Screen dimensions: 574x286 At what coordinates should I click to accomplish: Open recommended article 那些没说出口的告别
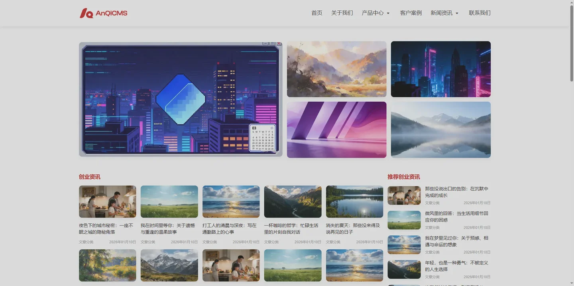coord(456,192)
